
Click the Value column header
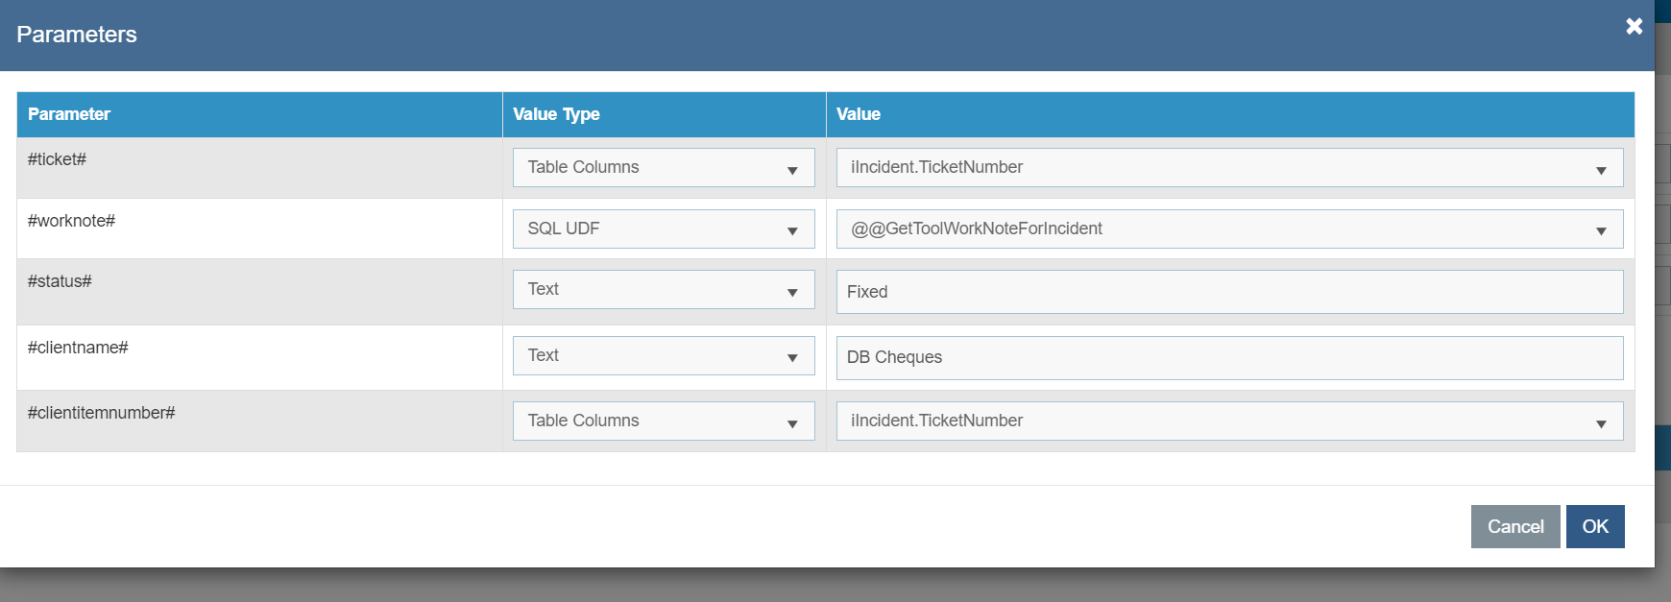click(858, 114)
